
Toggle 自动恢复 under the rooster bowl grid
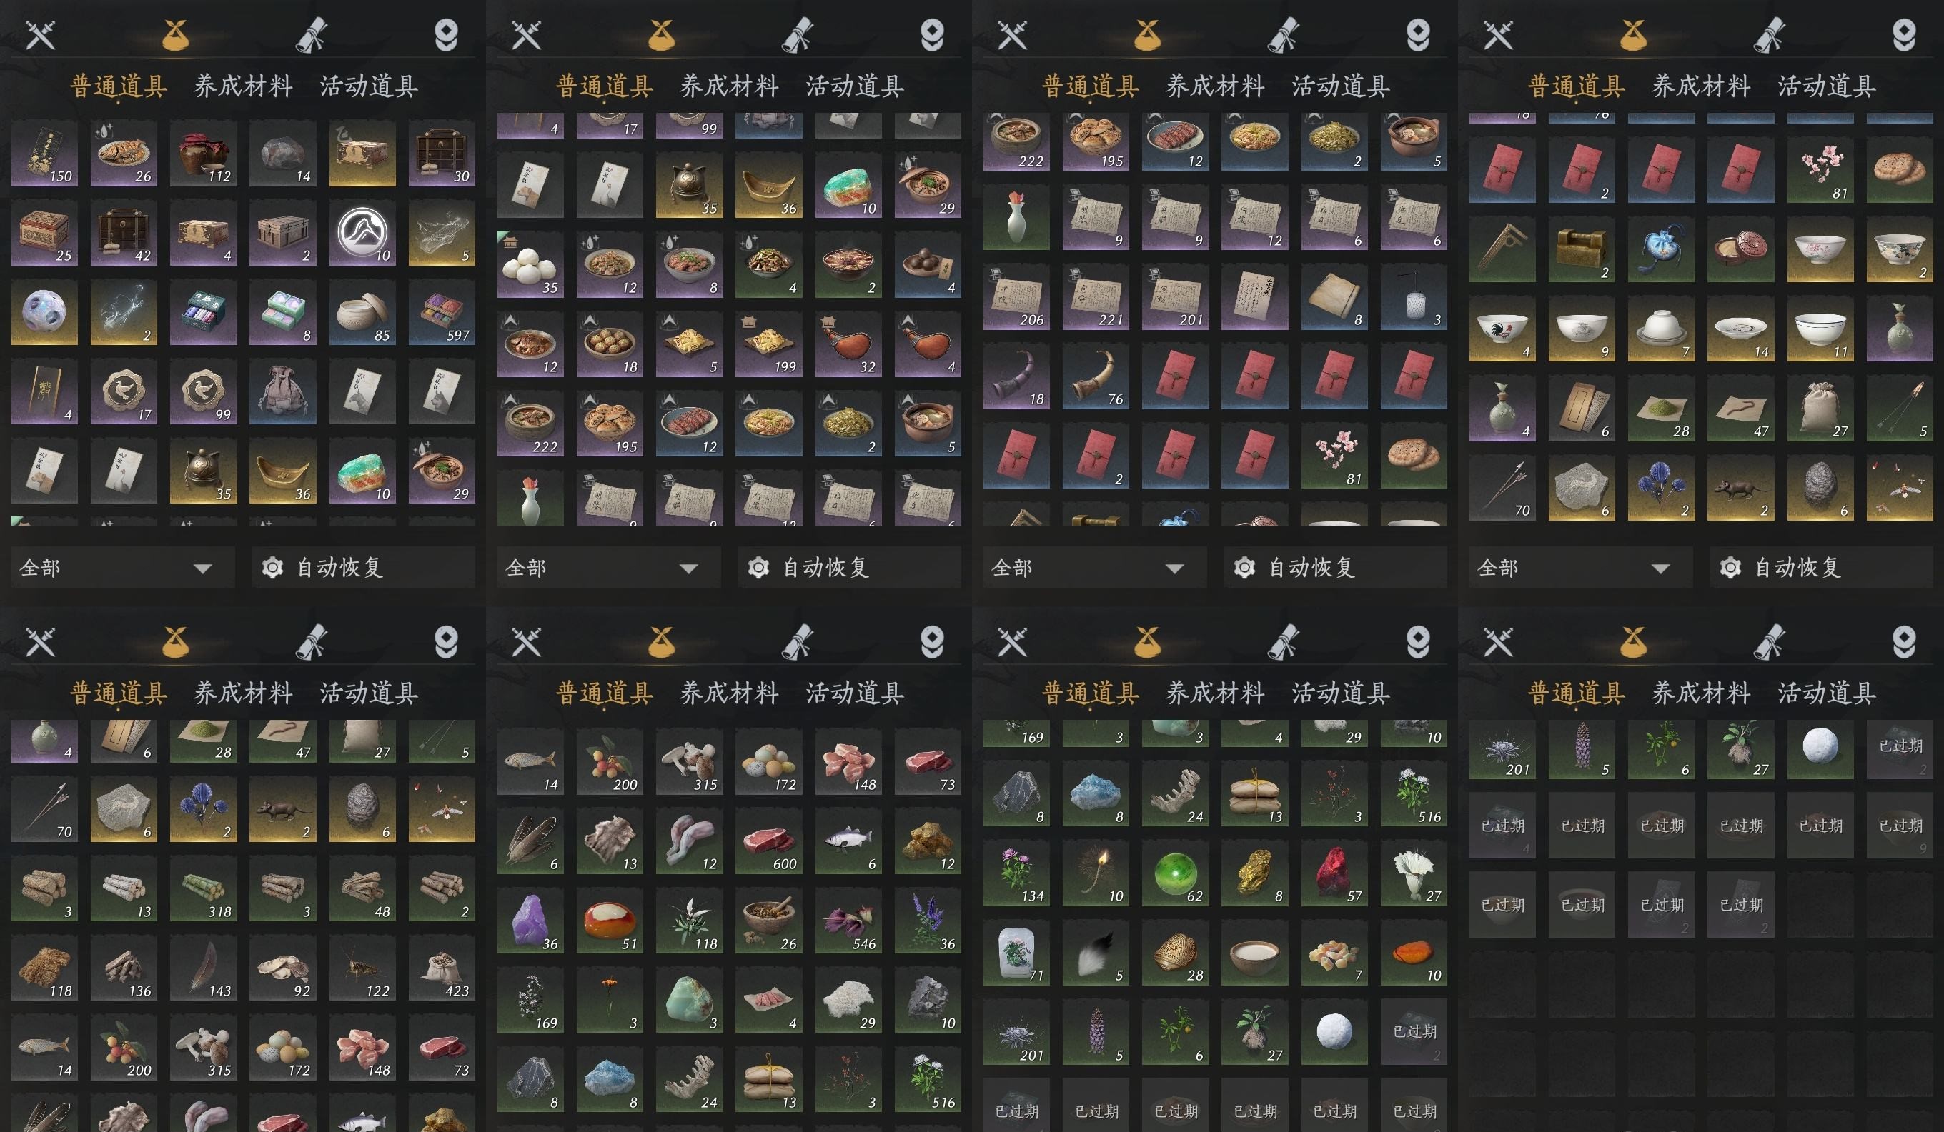click(1821, 568)
